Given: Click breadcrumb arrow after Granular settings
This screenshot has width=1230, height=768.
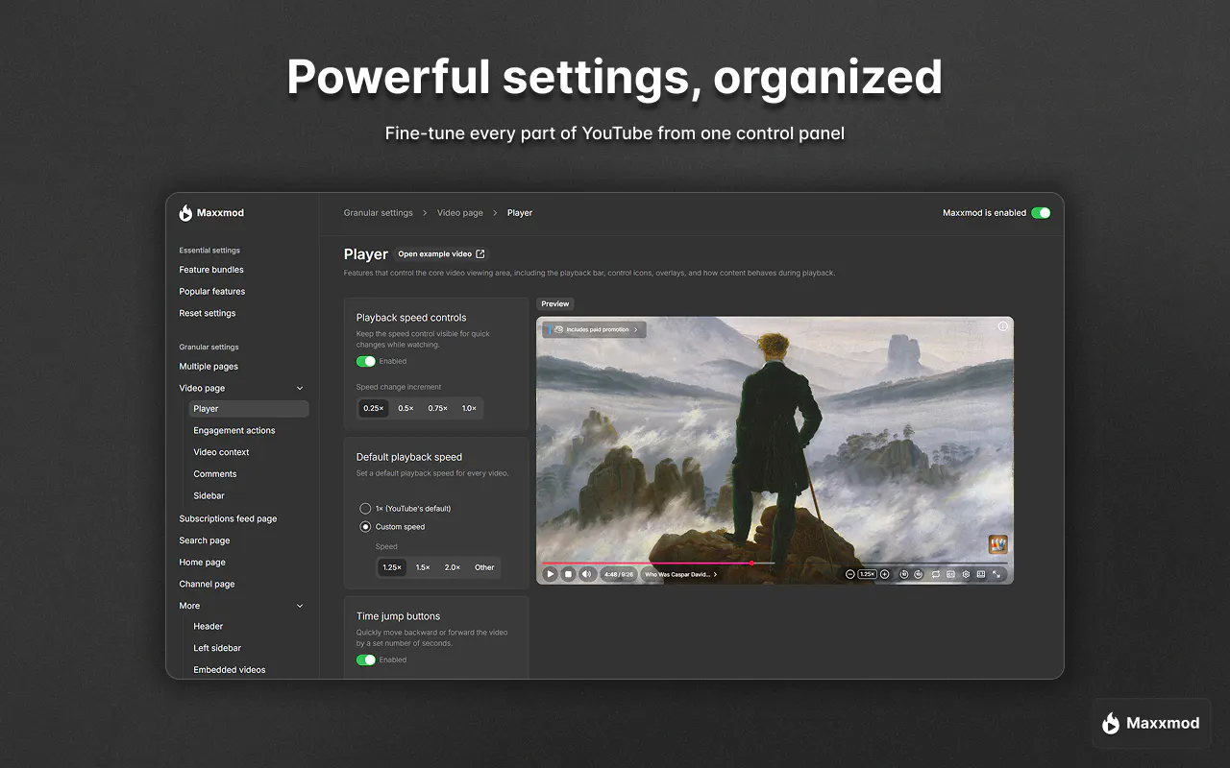Looking at the screenshot, I should point(425,213).
